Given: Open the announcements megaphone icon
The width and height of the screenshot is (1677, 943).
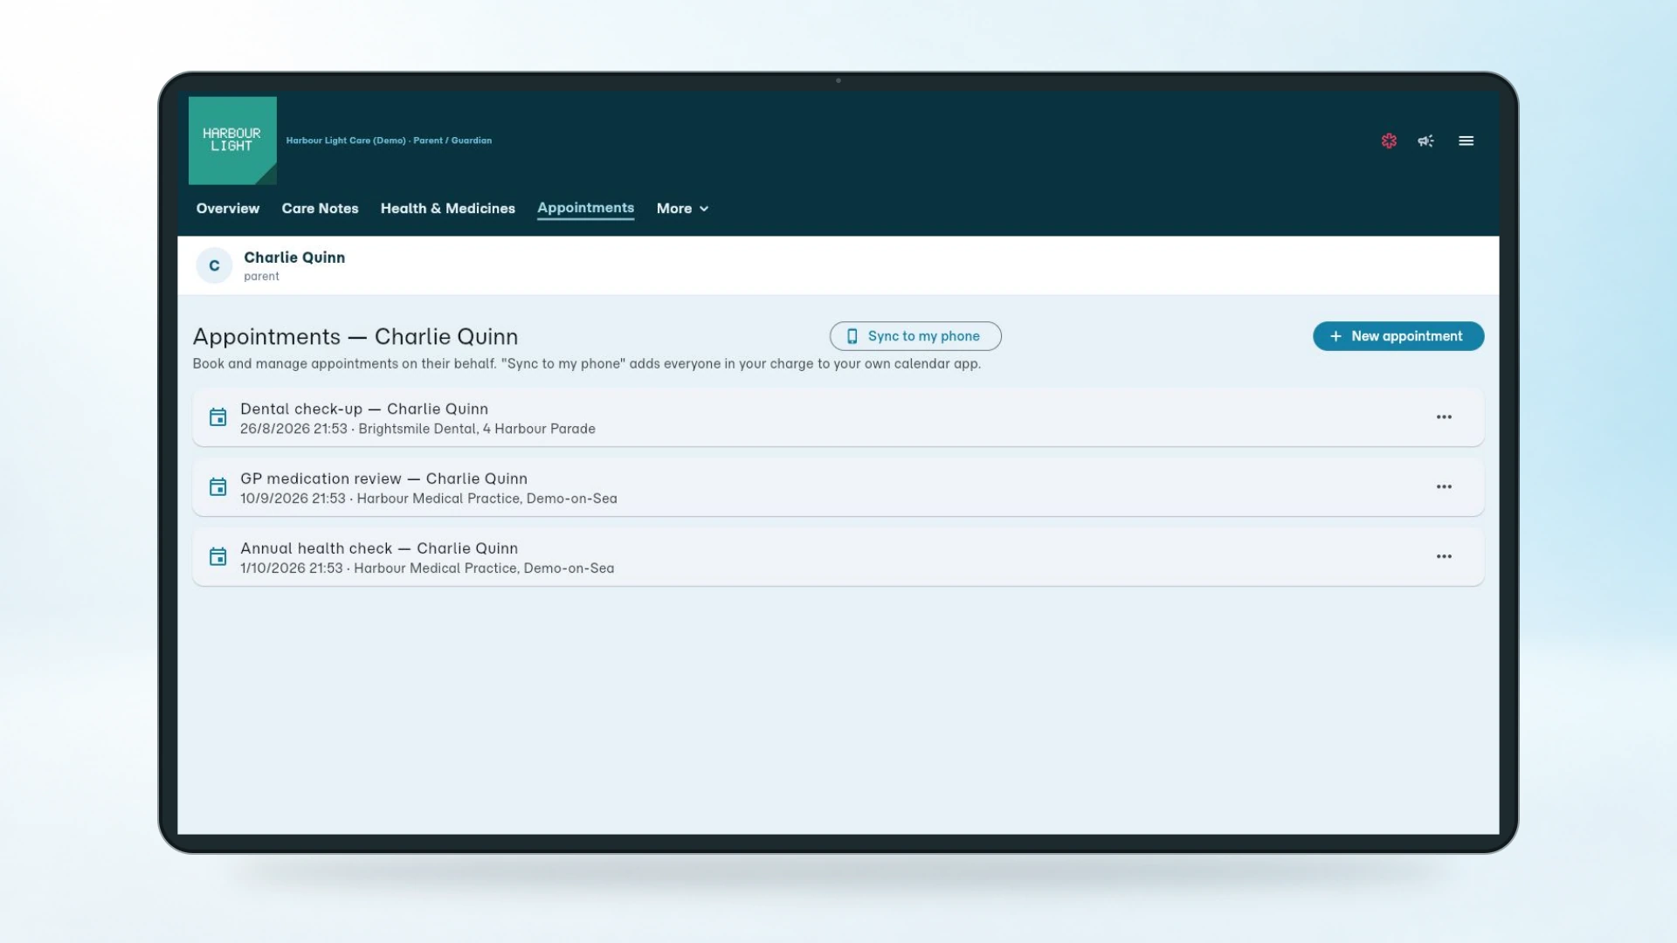Looking at the screenshot, I should pyautogui.click(x=1425, y=141).
